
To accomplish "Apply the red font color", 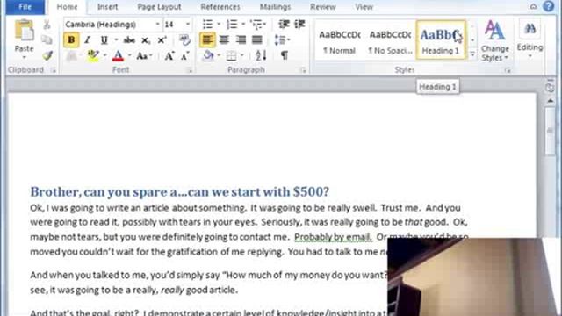I will pyautogui.click(x=119, y=56).
